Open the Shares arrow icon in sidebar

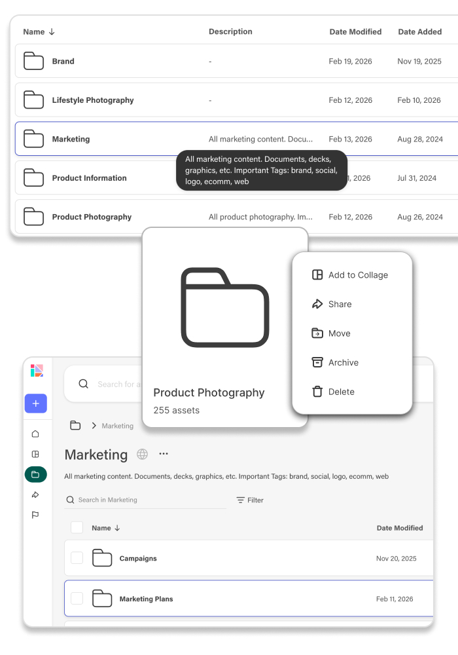35,495
